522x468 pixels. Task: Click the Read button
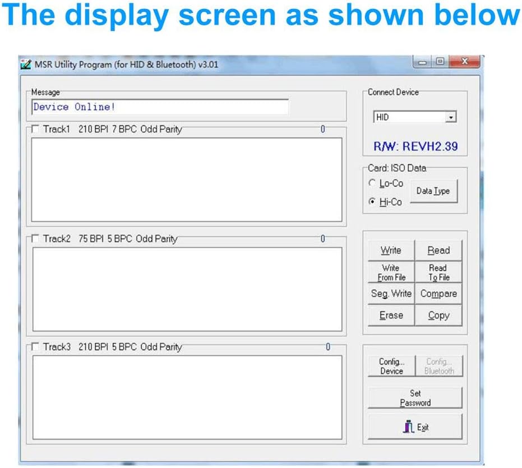438,250
